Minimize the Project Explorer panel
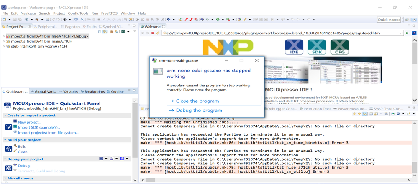Screen dimensions: 418x184 point(129,25)
